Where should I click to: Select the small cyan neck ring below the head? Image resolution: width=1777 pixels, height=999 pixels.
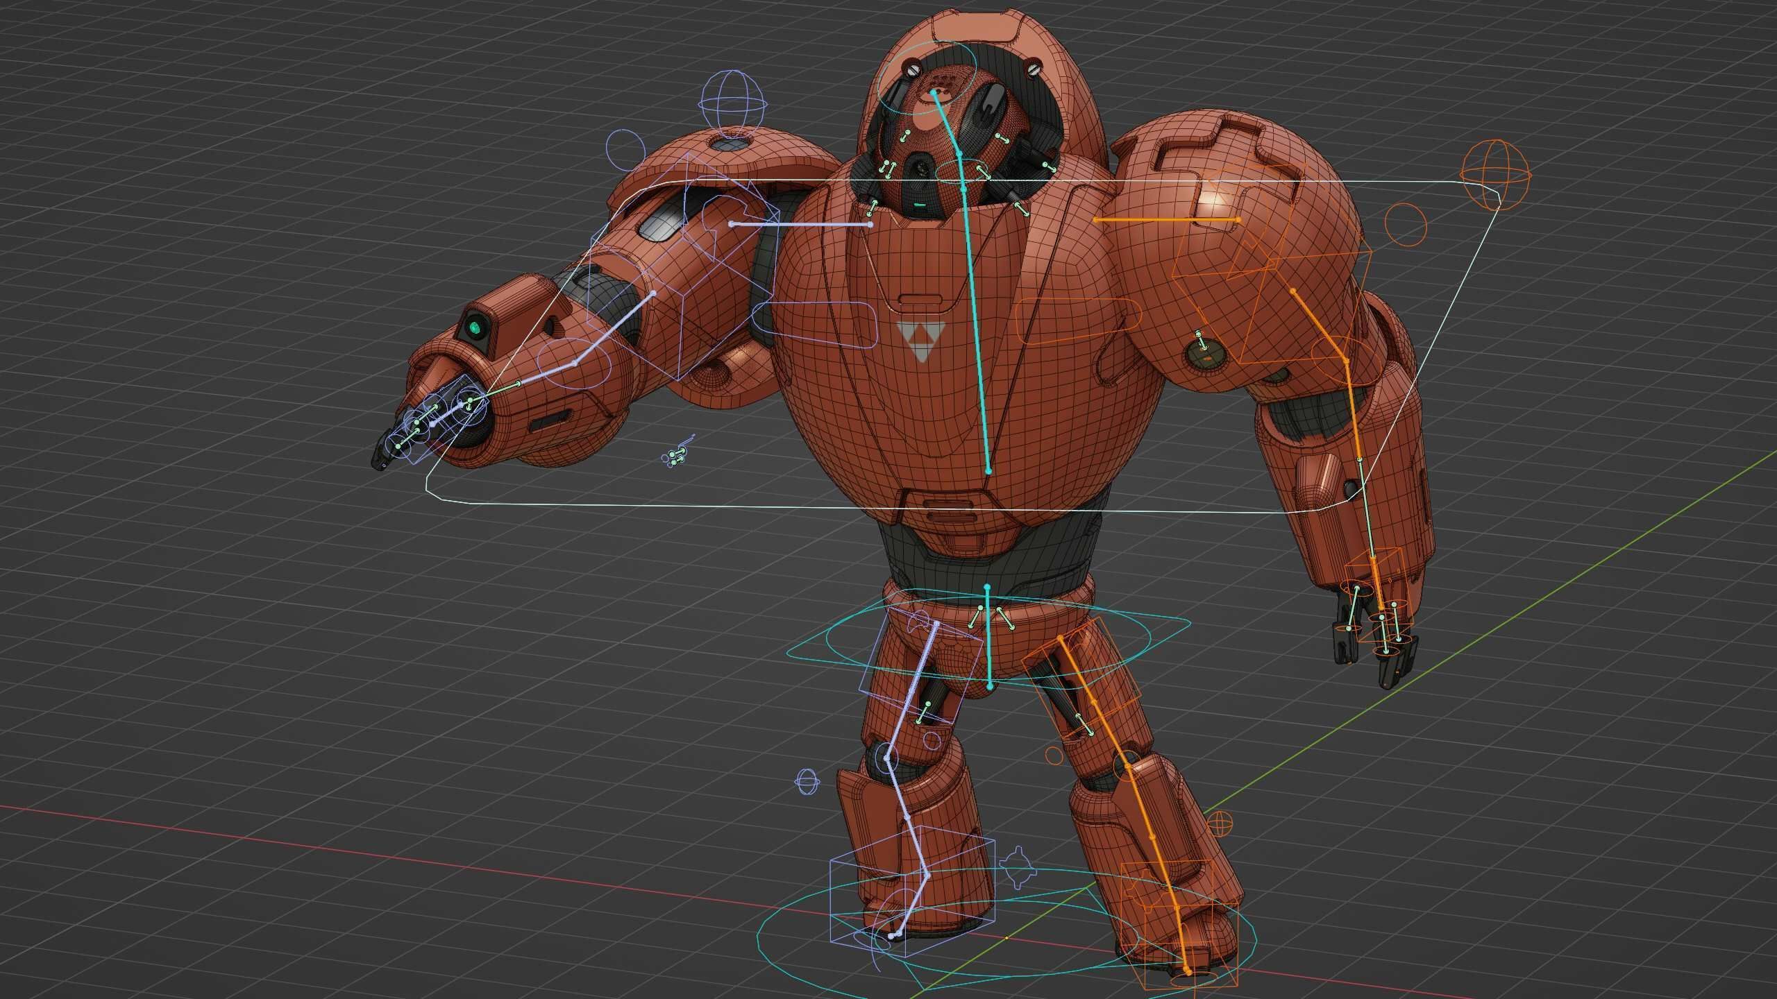click(963, 171)
